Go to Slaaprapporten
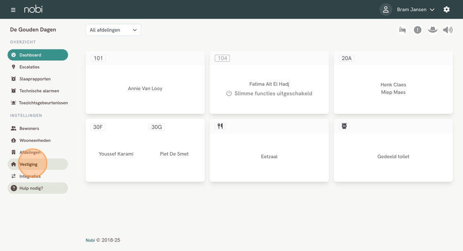The image size is (463, 251). tap(35, 79)
